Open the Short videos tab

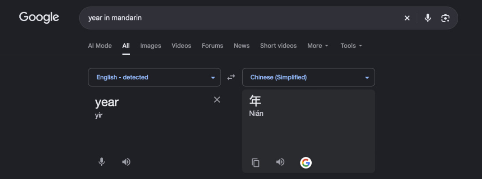[x=278, y=46]
